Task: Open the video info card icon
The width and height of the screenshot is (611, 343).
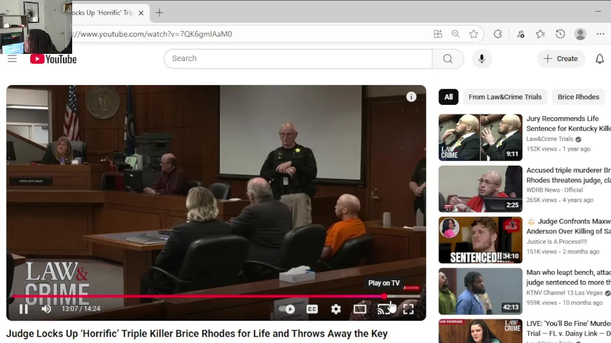Action: (411, 97)
